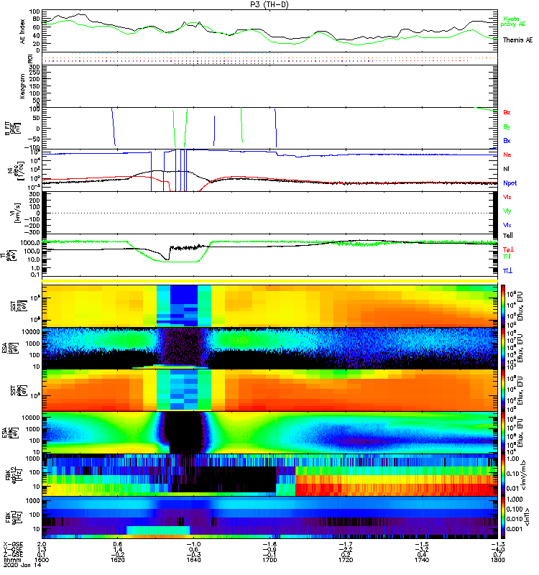Click the 1600 time tick label
The image size is (539, 575).
[42, 560]
